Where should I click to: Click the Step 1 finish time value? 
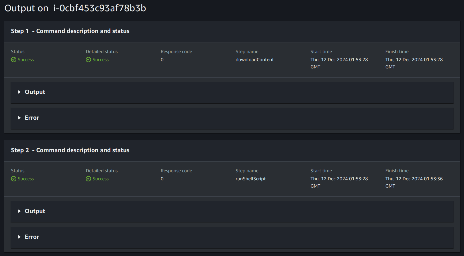tap(414, 60)
